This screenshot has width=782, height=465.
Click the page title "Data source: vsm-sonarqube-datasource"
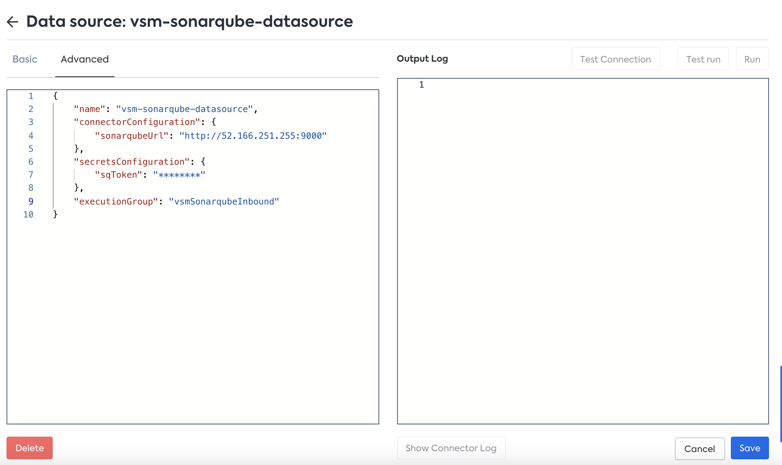pyautogui.click(x=190, y=22)
